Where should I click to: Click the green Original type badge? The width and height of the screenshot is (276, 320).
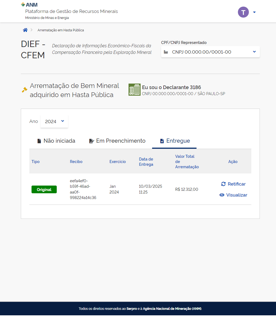point(44,189)
